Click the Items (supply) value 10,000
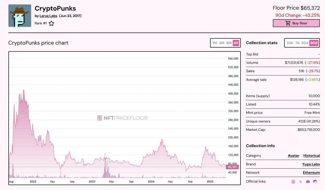The image size is (325, 190). (x=314, y=96)
